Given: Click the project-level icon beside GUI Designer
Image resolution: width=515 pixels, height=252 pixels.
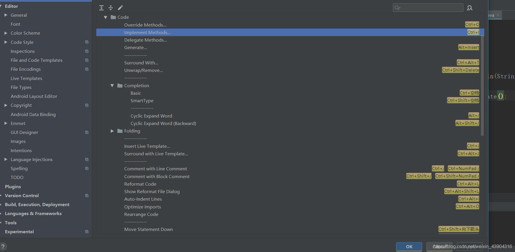Looking at the screenshot, I should click(x=87, y=132).
